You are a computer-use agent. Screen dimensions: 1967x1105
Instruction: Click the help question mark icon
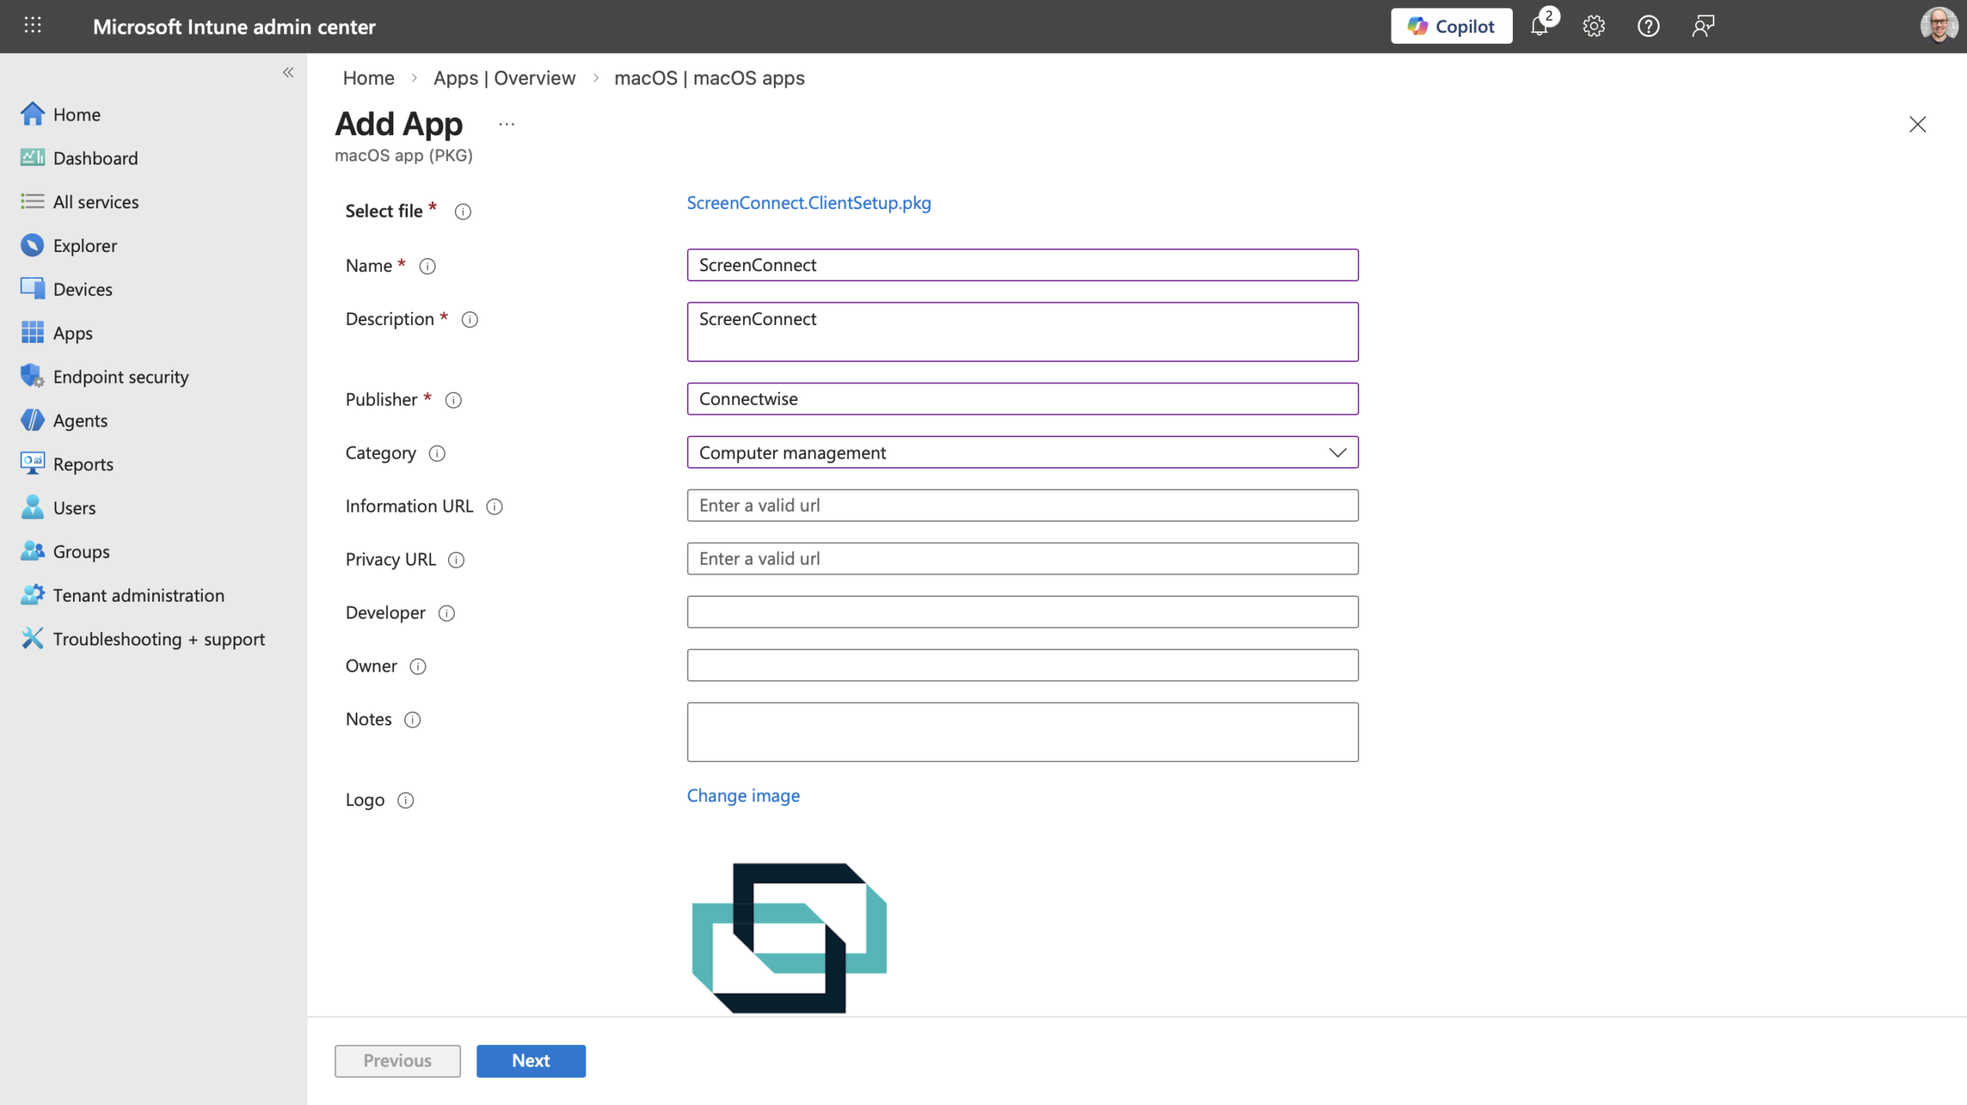[1648, 26]
